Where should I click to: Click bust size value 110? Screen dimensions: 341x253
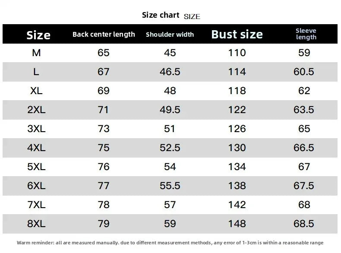click(x=237, y=53)
